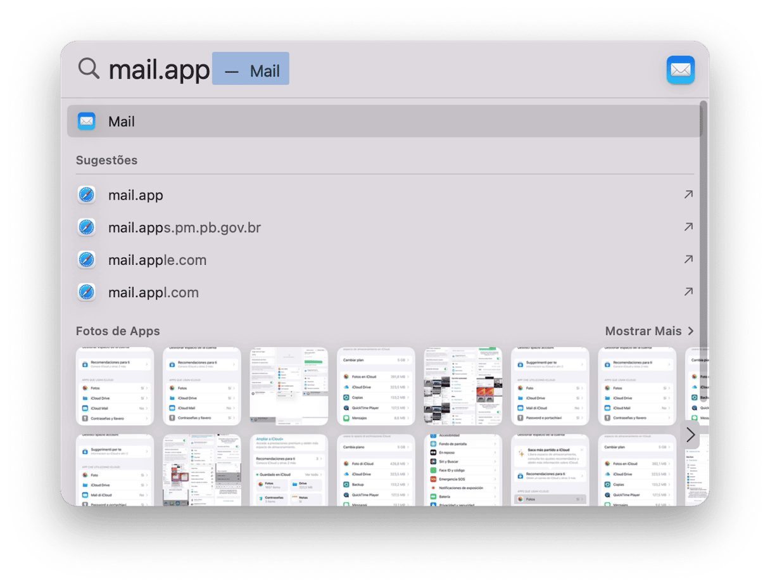Select the mail.apps.pm.pb.gov.br suggestion

(x=384, y=227)
